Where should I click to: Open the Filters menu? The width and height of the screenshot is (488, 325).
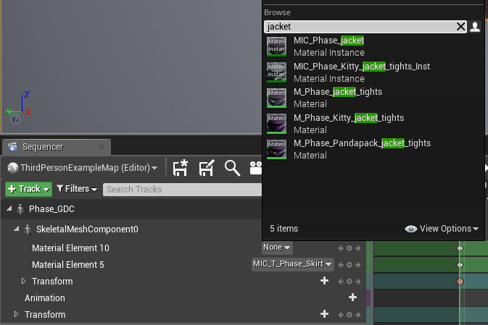click(x=77, y=189)
